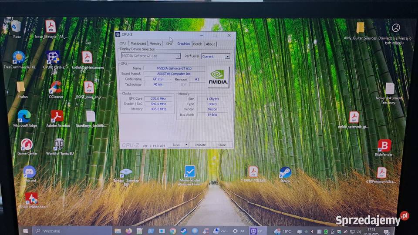The height and width of the screenshot is (235, 418).
Task: Click the NVIDIA logo in CPU-Z
Action: click(218, 77)
